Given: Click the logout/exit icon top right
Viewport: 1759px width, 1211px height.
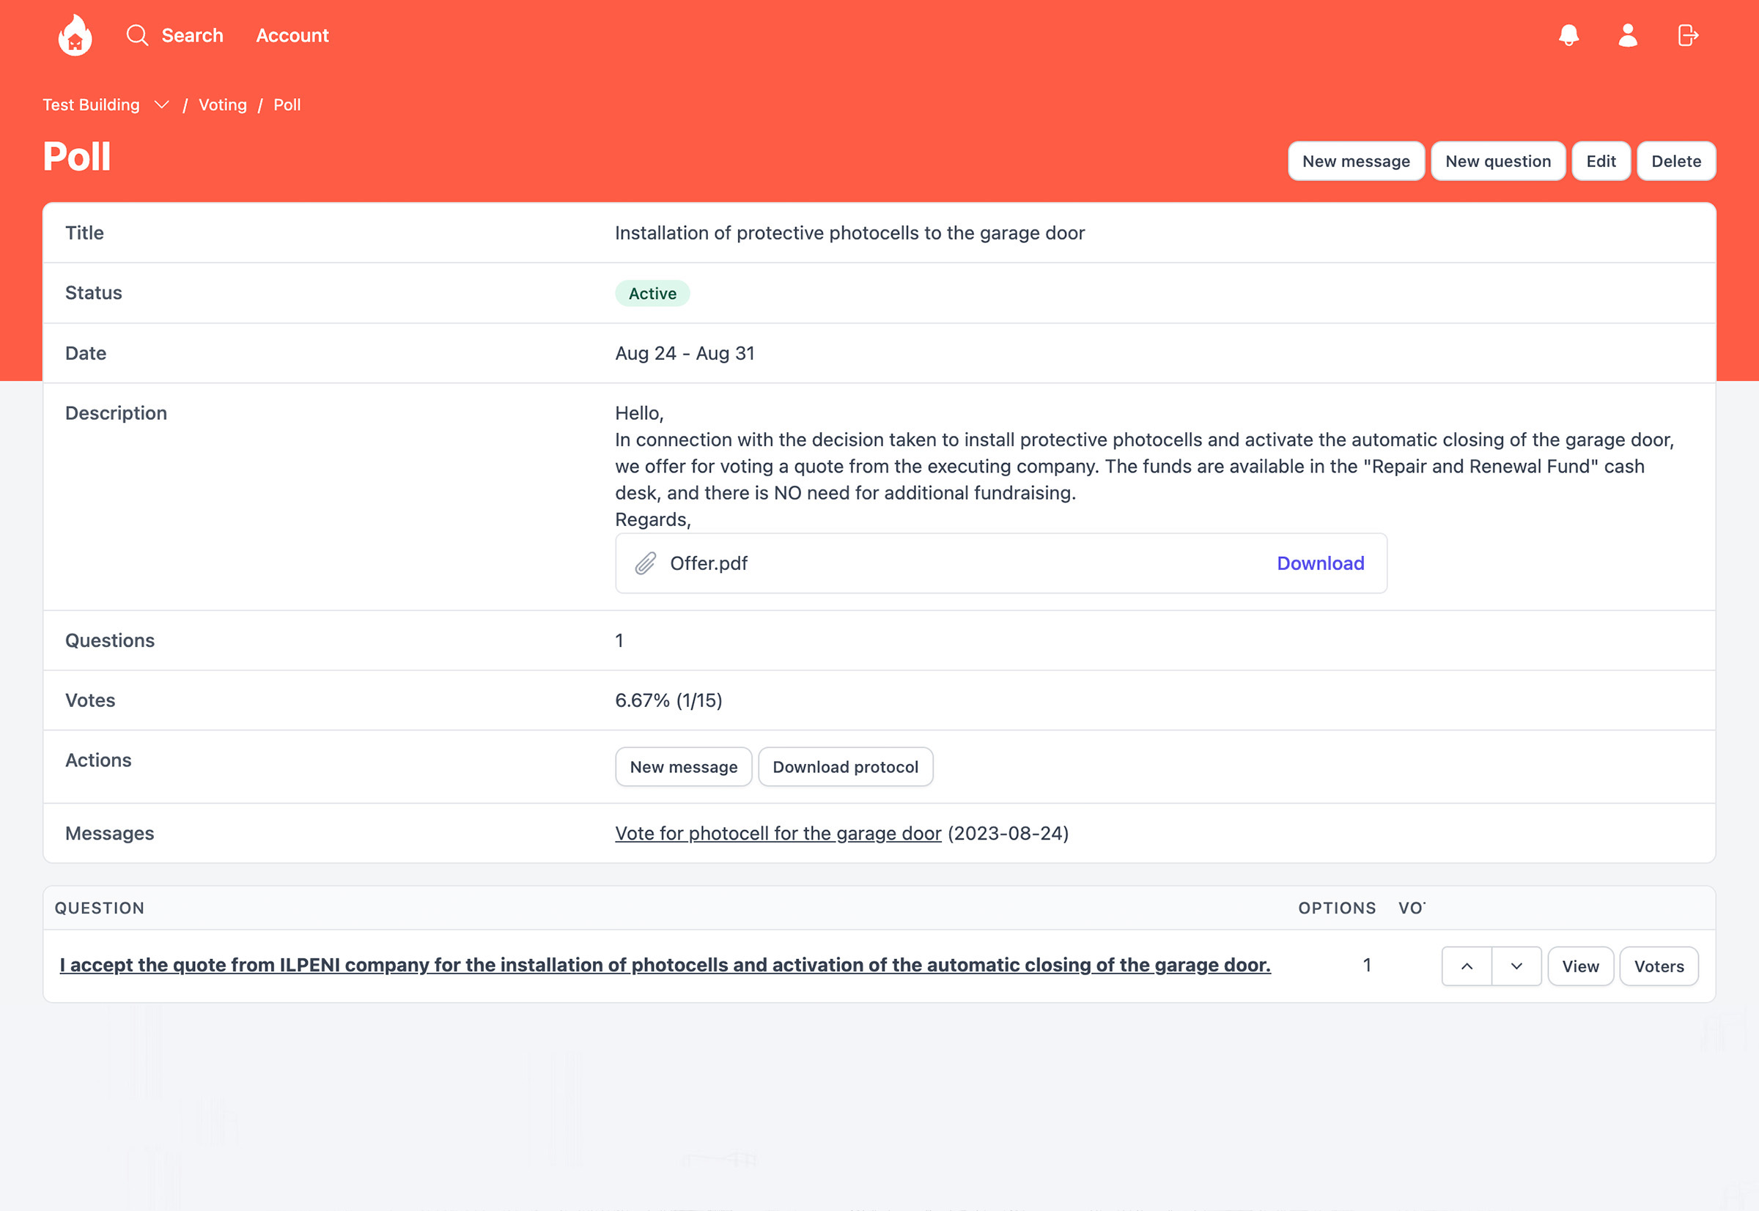Looking at the screenshot, I should [x=1687, y=34].
